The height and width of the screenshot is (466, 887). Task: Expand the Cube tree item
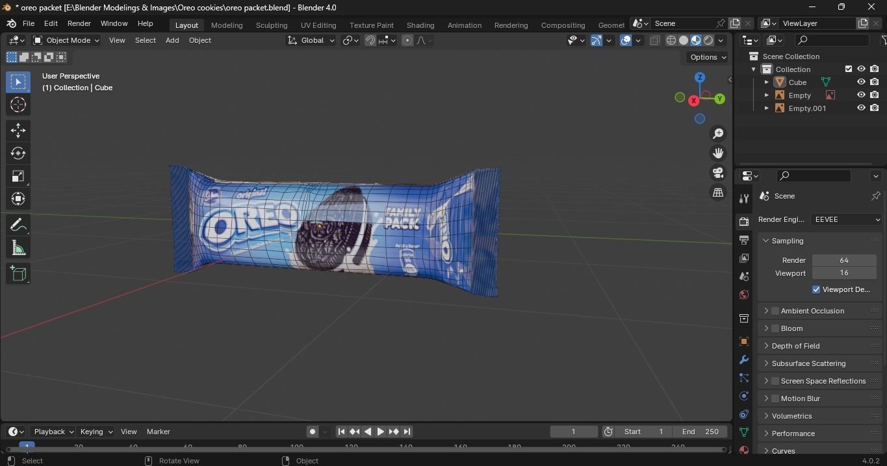tap(766, 82)
